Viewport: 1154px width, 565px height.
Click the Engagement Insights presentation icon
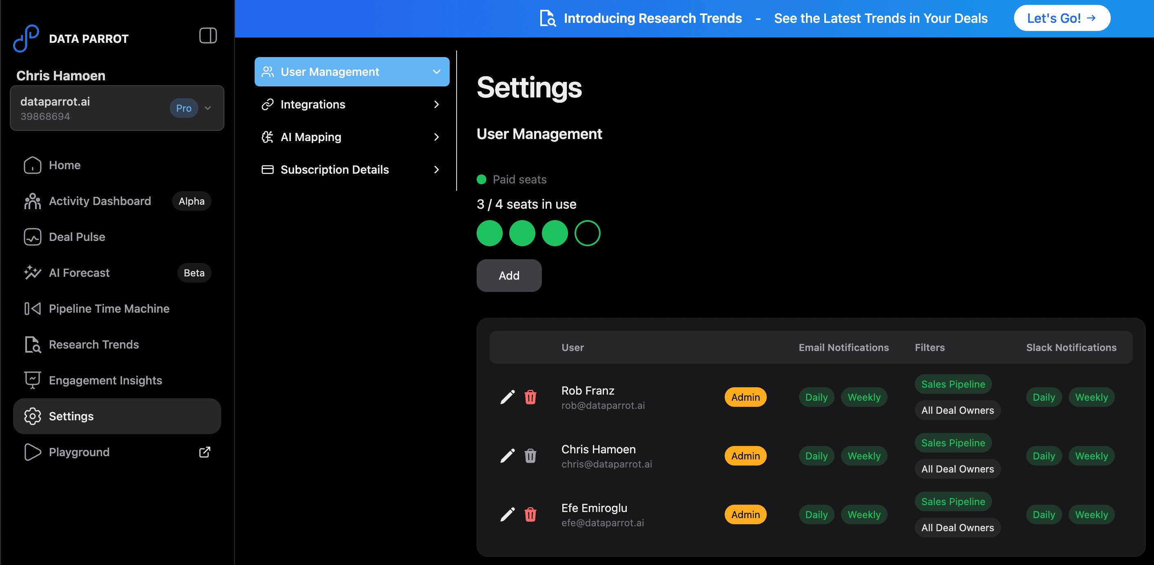[x=32, y=380]
